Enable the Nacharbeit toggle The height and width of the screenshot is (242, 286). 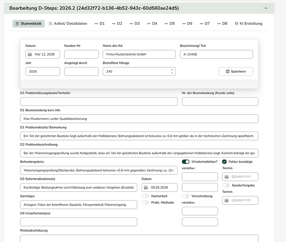tap(145, 196)
